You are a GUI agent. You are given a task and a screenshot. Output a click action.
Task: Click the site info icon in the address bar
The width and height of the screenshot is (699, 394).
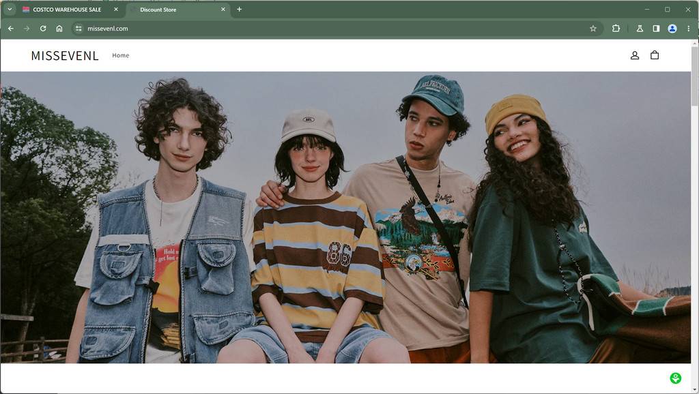79,29
